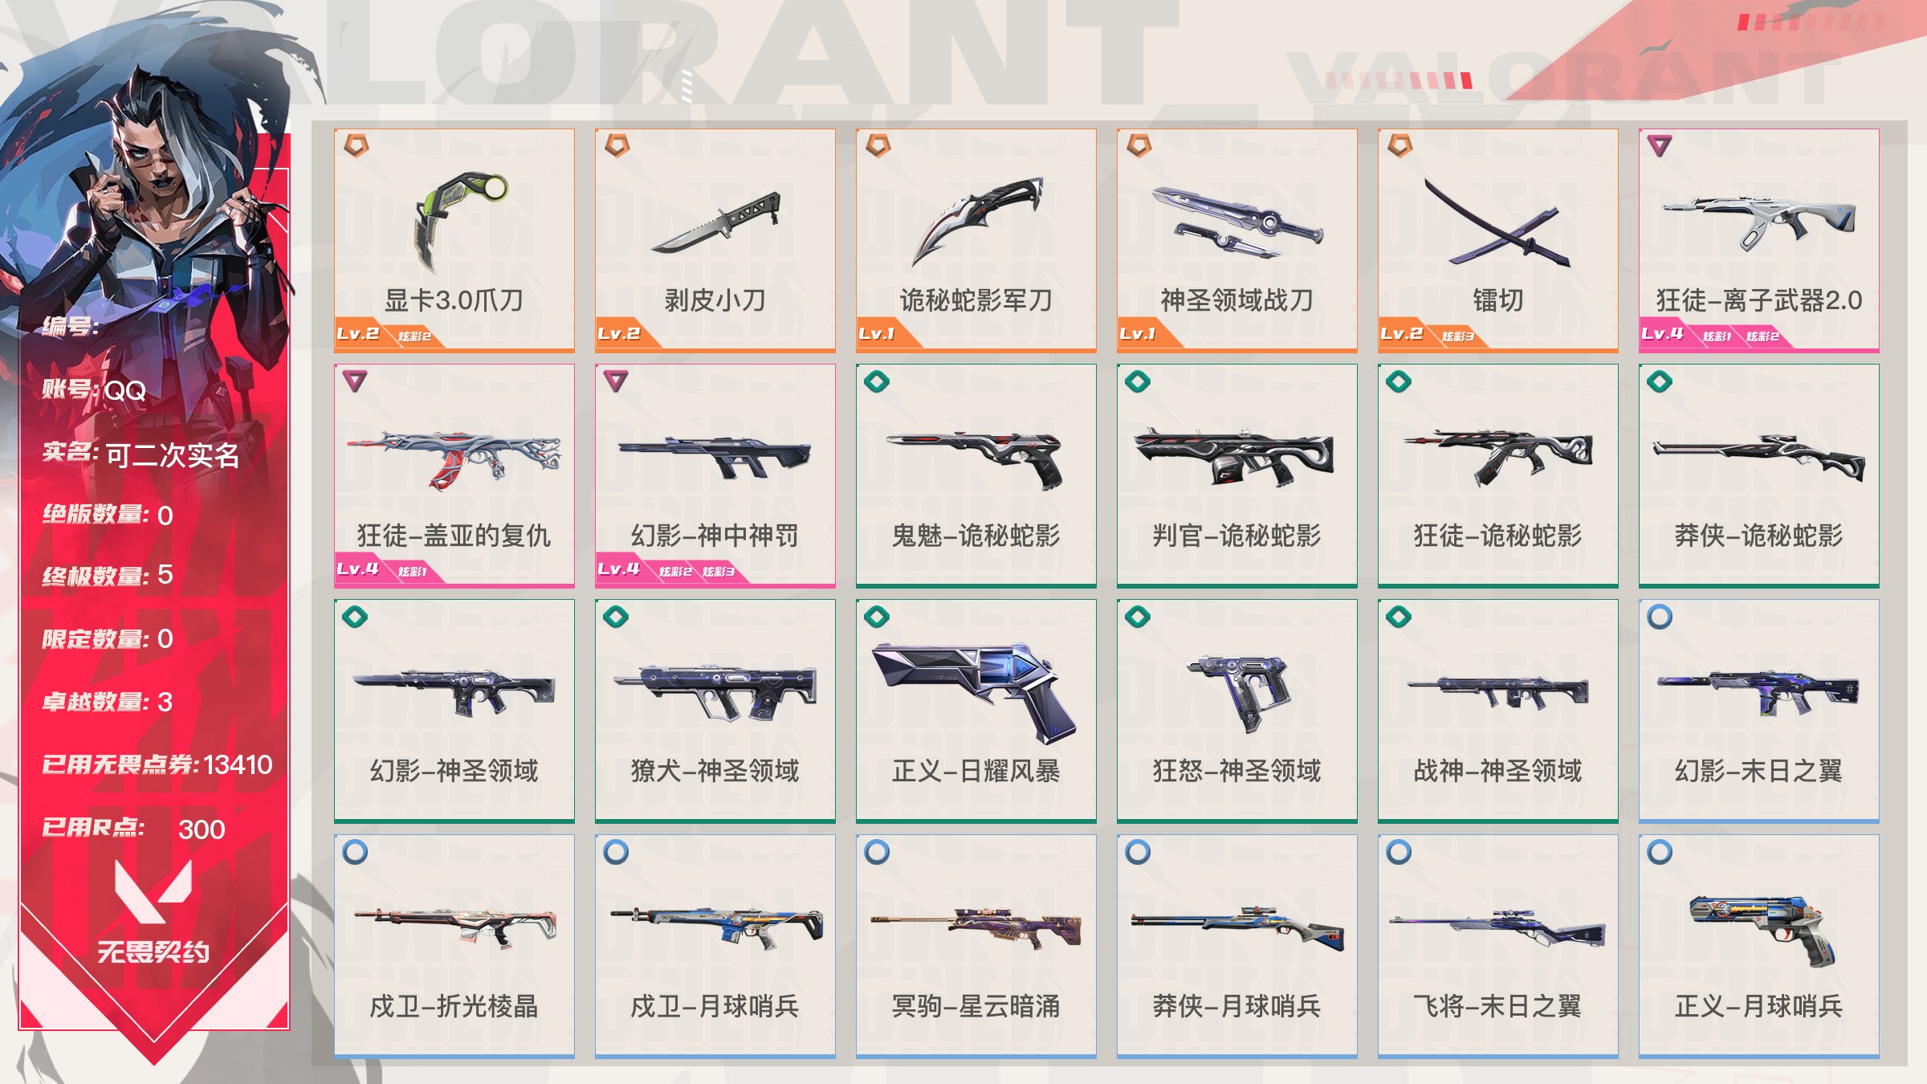Image resolution: width=1927 pixels, height=1084 pixels.
Task: Click the 炫彩2 tag on 显卡3.0爪刀
Action: (414, 336)
